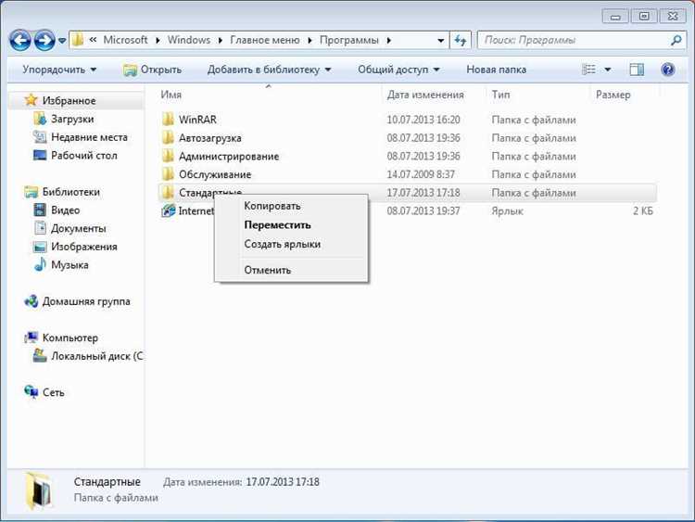Select Домашняя группа in navigation pane

click(x=86, y=301)
